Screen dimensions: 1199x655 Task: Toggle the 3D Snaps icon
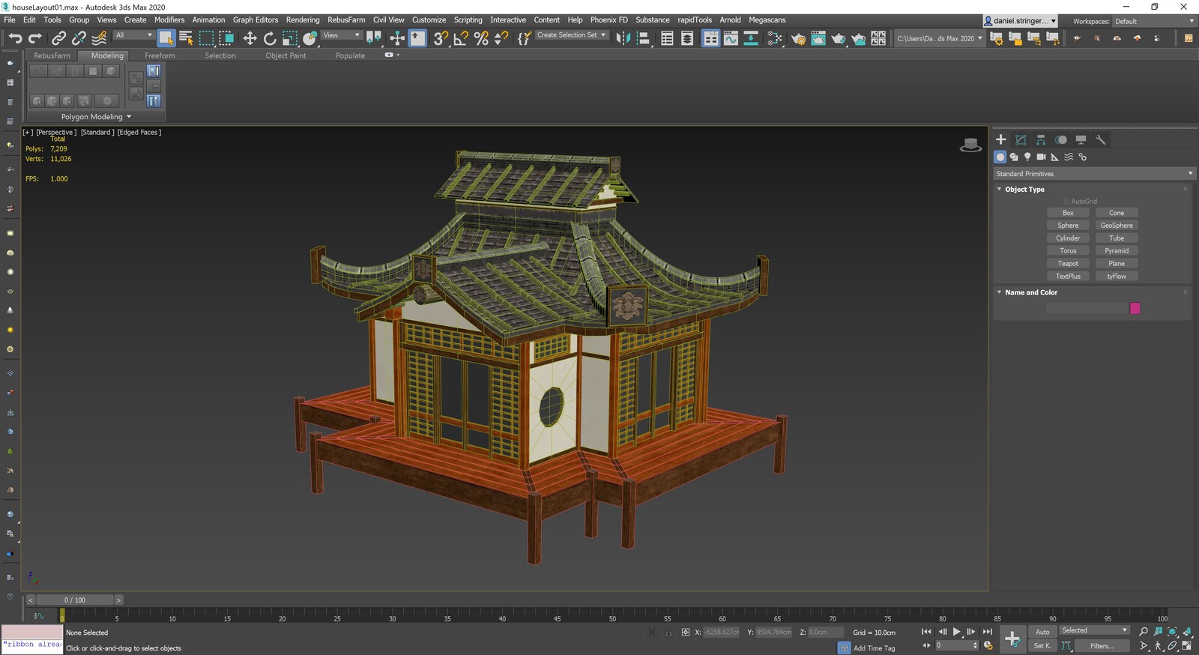point(441,38)
